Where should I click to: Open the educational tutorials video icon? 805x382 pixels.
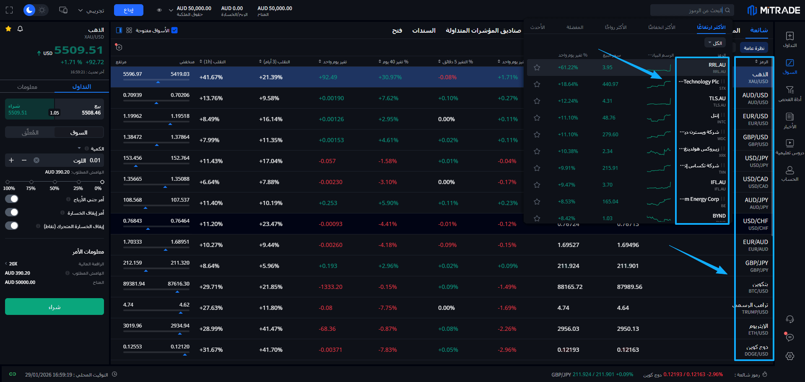click(x=789, y=146)
